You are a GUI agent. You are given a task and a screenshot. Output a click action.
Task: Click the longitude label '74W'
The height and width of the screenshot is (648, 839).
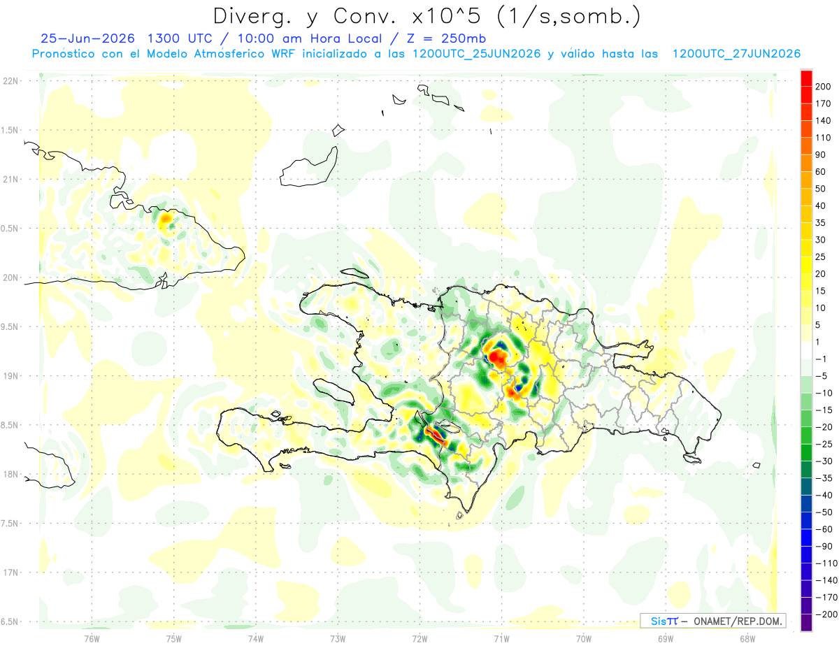(x=256, y=638)
